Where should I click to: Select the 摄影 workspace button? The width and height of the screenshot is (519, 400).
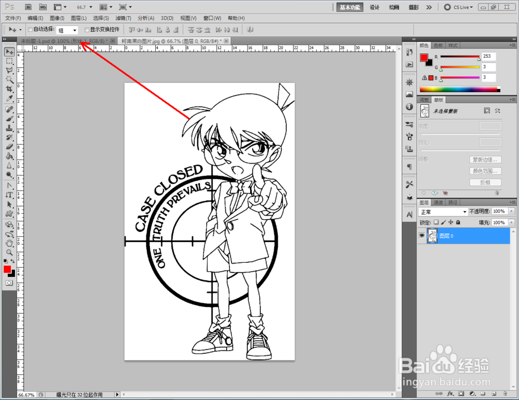pos(414,7)
